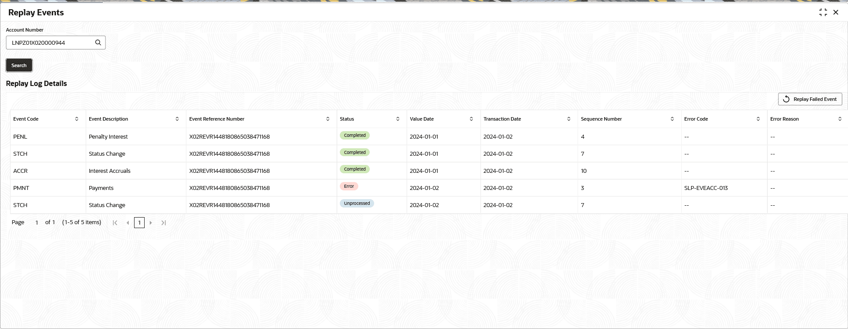Screen dimensions: 848x329
Task: Click the Penalty Interest description cell
Action: point(136,136)
